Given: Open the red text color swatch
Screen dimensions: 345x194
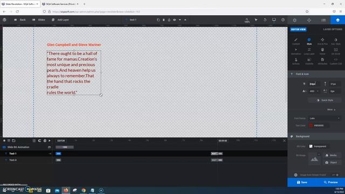Looking at the screenshot, I should click(311, 126).
